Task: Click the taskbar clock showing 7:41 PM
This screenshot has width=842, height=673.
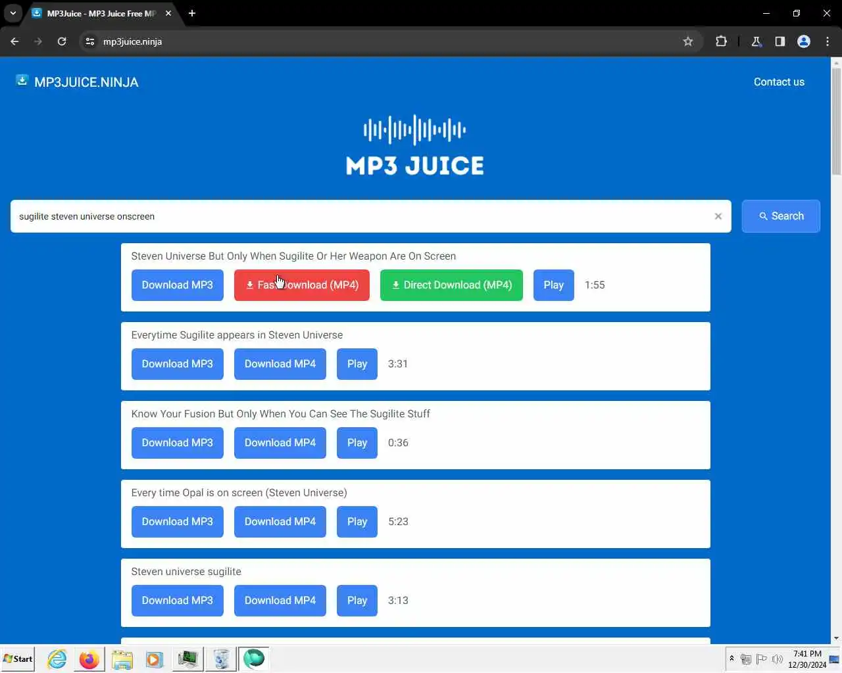Action: point(807,659)
